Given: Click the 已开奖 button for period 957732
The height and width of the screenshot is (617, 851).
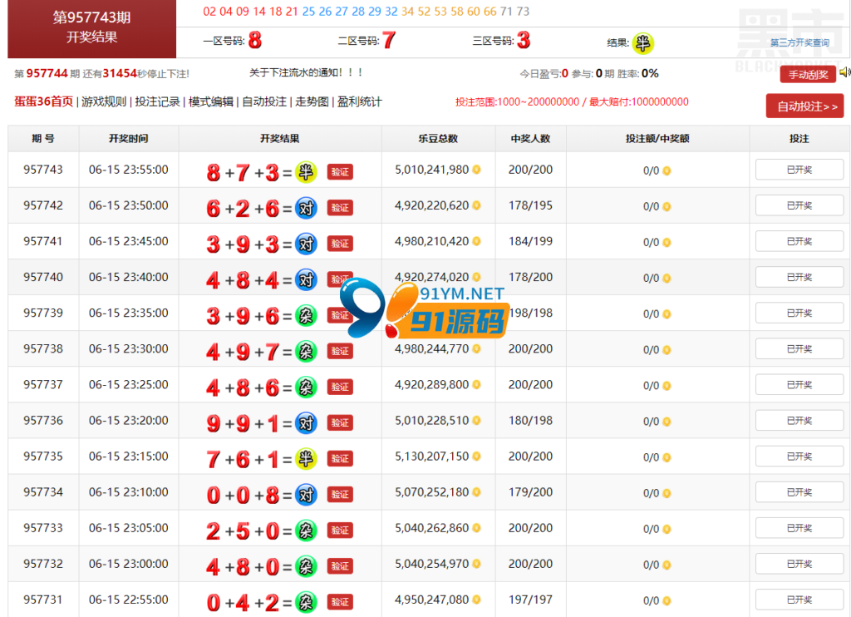Looking at the screenshot, I should (x=799, y=564).
